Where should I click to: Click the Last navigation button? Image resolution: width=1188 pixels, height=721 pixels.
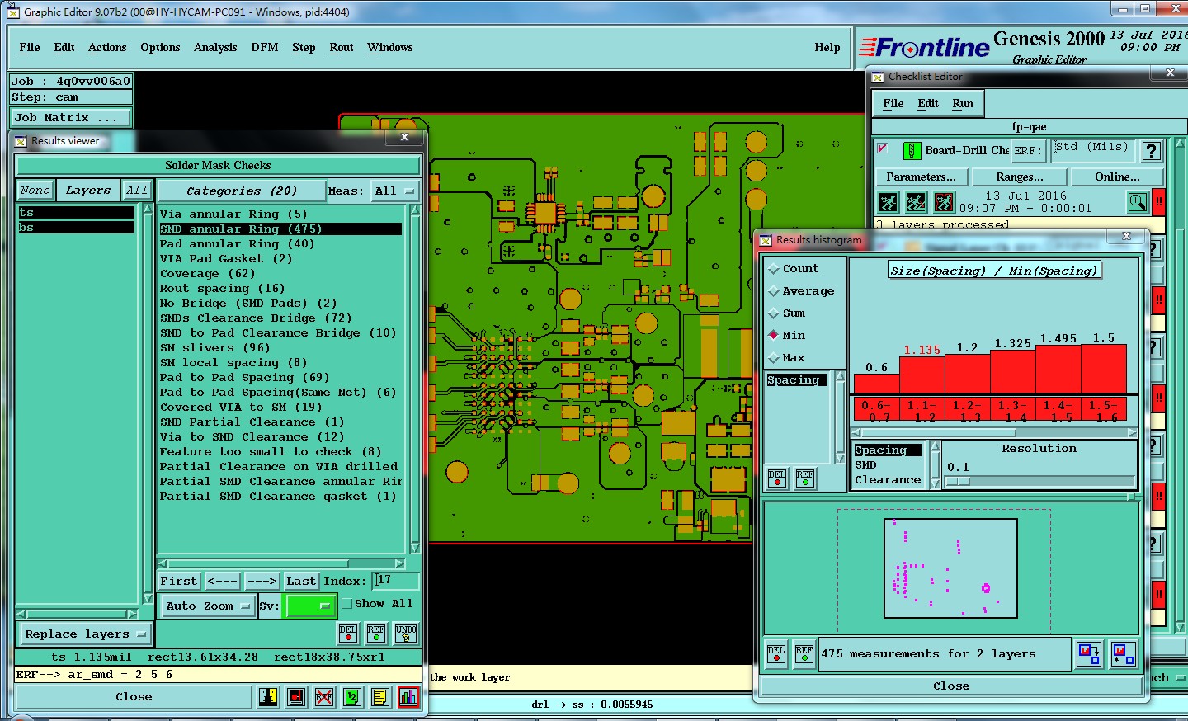point(301,581)
